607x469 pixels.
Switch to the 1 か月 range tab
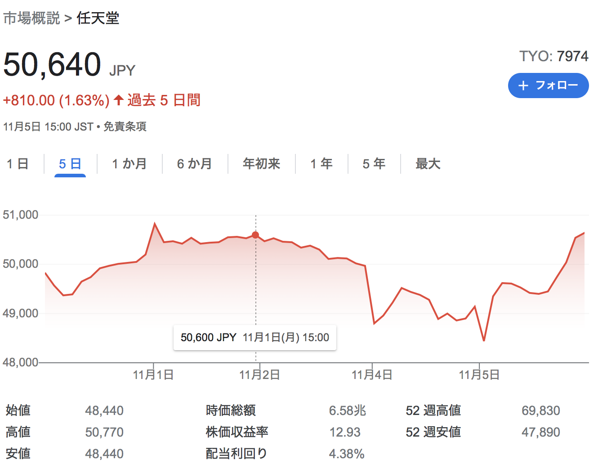click(129, 164)
